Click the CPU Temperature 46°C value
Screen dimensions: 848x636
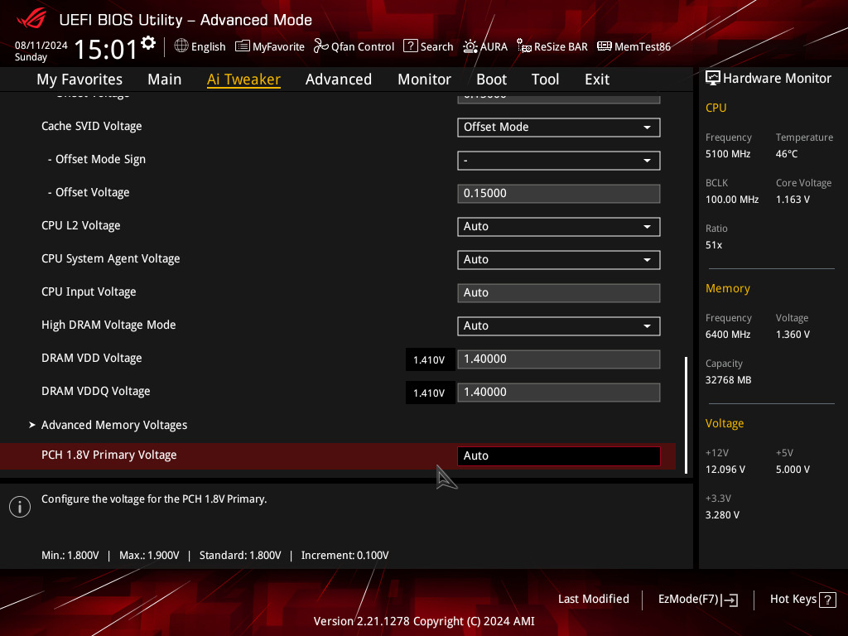click(x=787, y=154)
